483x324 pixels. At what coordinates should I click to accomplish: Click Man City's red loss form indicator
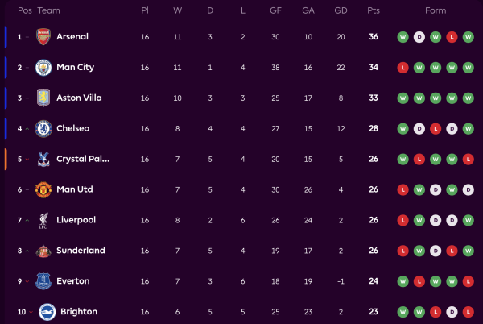(402, 68)
